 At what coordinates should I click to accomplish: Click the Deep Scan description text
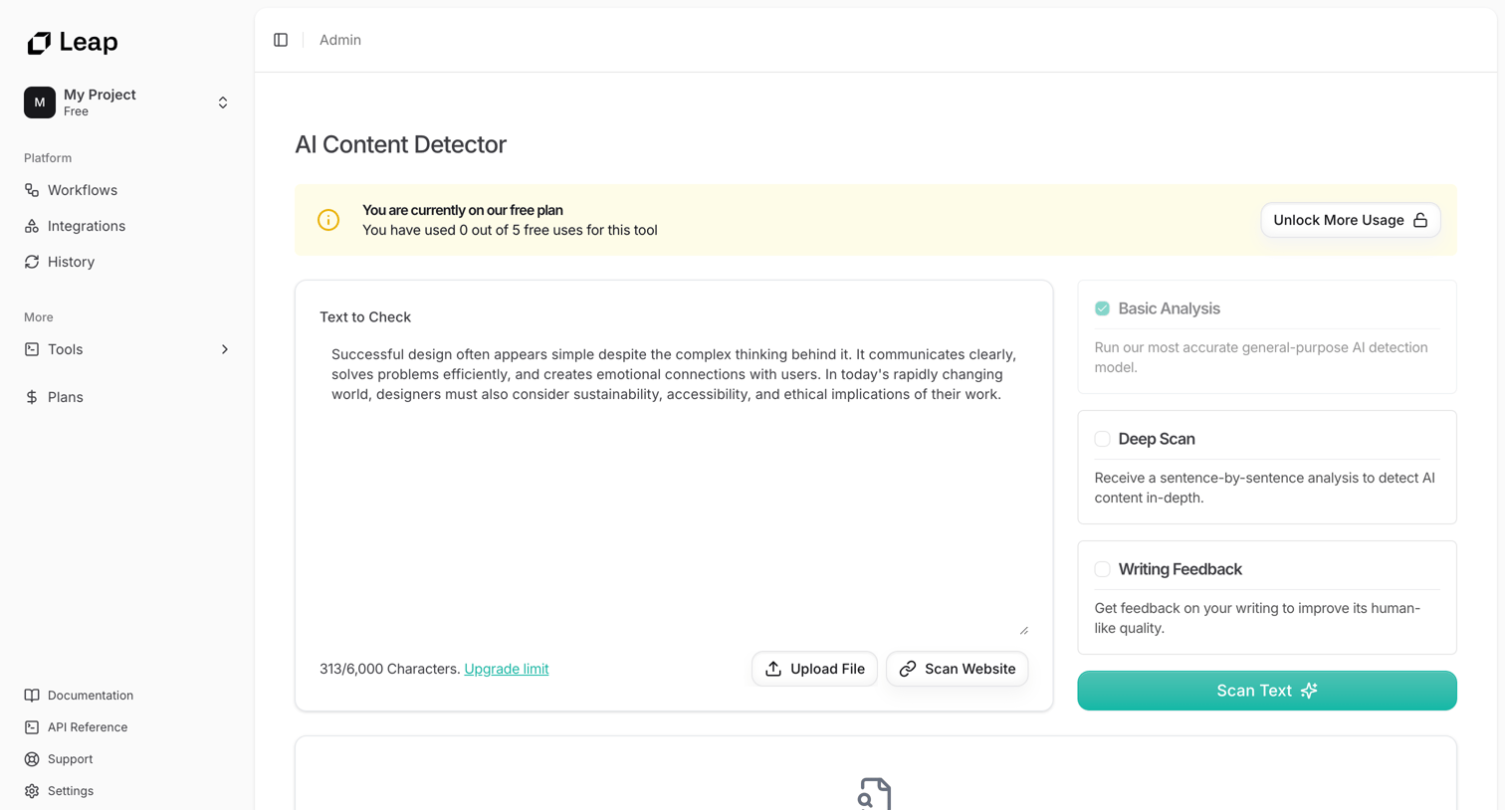[1265, 488]
